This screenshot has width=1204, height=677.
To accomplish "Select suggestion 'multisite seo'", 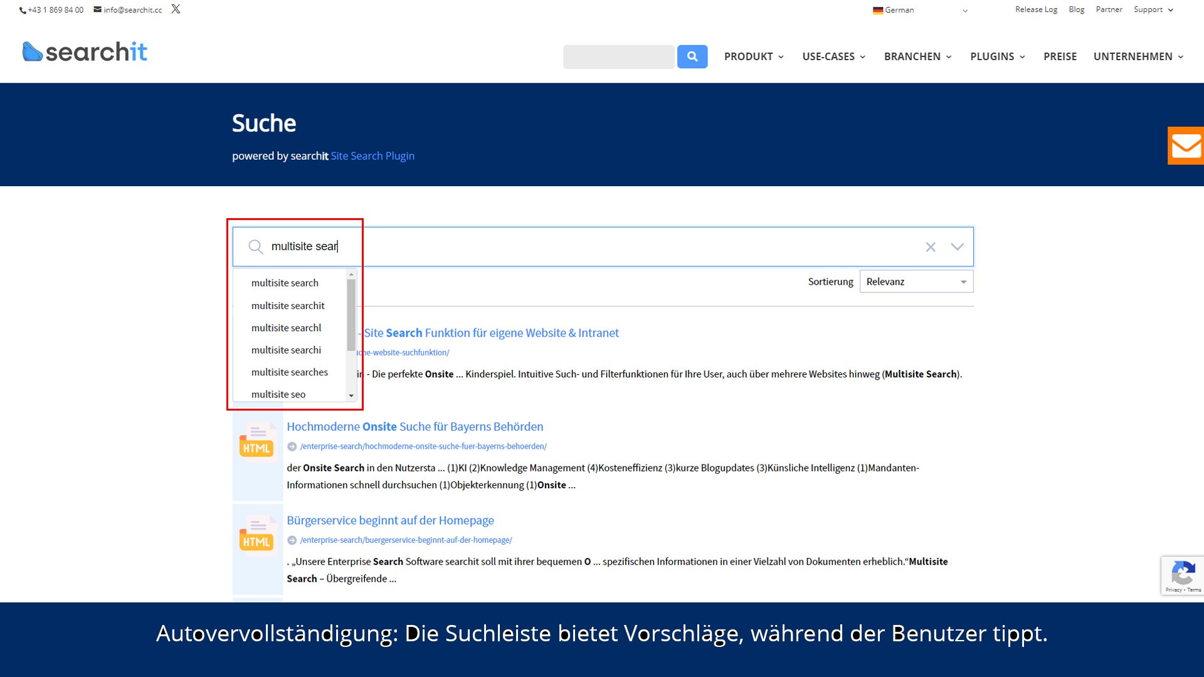I will 290,394.
